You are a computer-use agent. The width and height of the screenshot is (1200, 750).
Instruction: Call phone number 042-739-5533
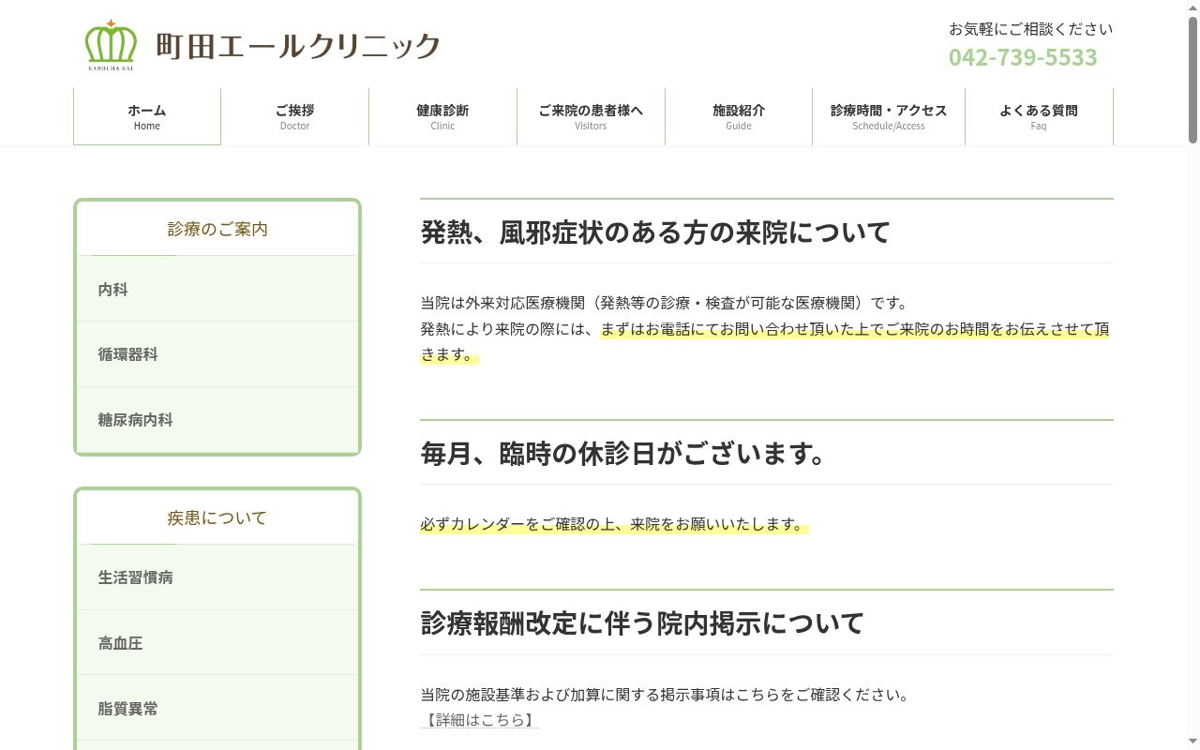[x=1023, y=57]
